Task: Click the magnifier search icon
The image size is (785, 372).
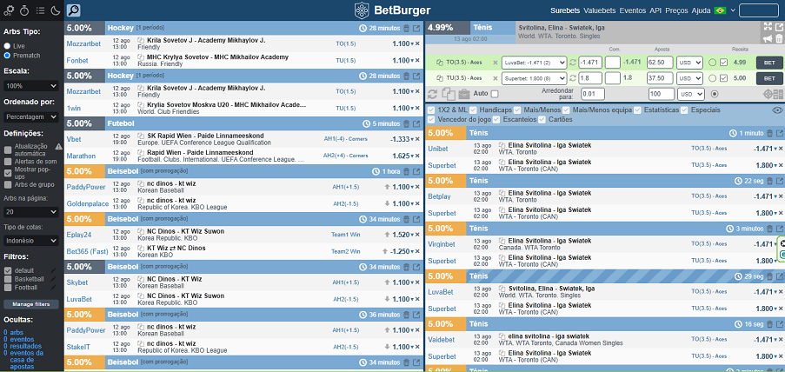Action: [73, 10]
